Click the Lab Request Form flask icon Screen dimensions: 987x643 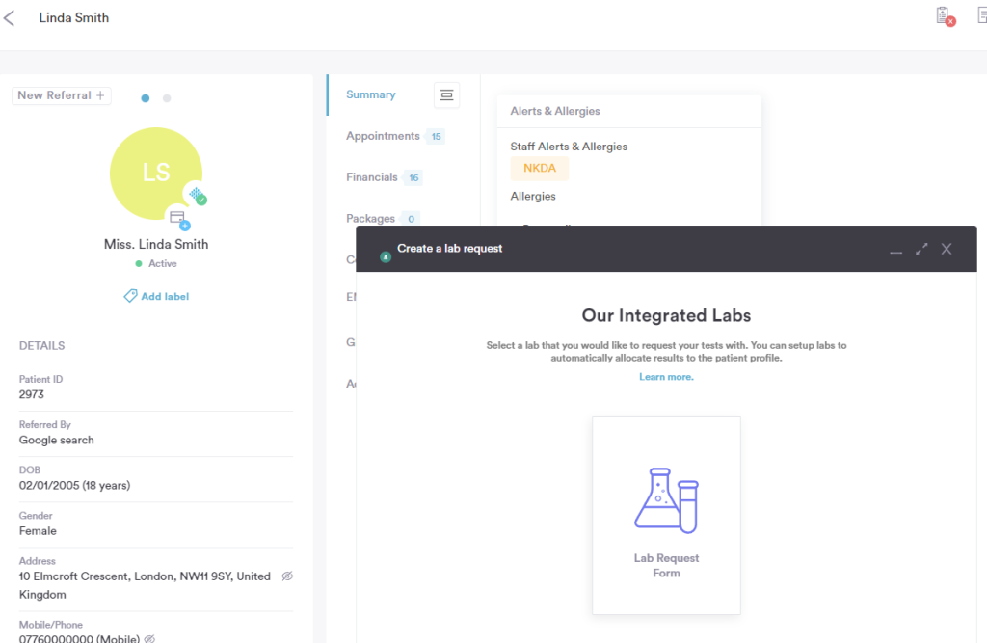click(666, 499)
